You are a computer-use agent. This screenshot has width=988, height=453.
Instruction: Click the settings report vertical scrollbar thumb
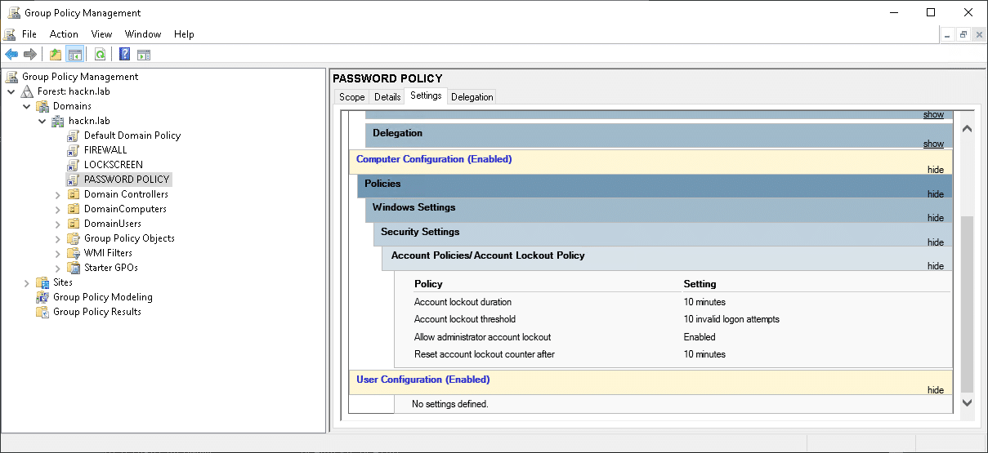point(968,304)
